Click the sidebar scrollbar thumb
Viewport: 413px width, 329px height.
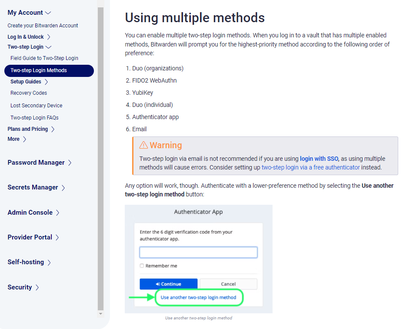[100, 159]
